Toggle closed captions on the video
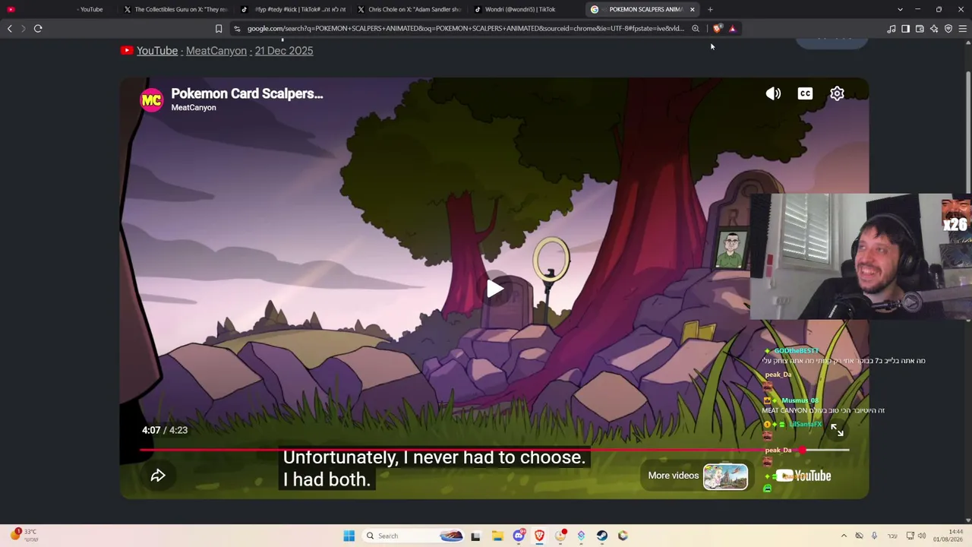 (x=805, y=93)
